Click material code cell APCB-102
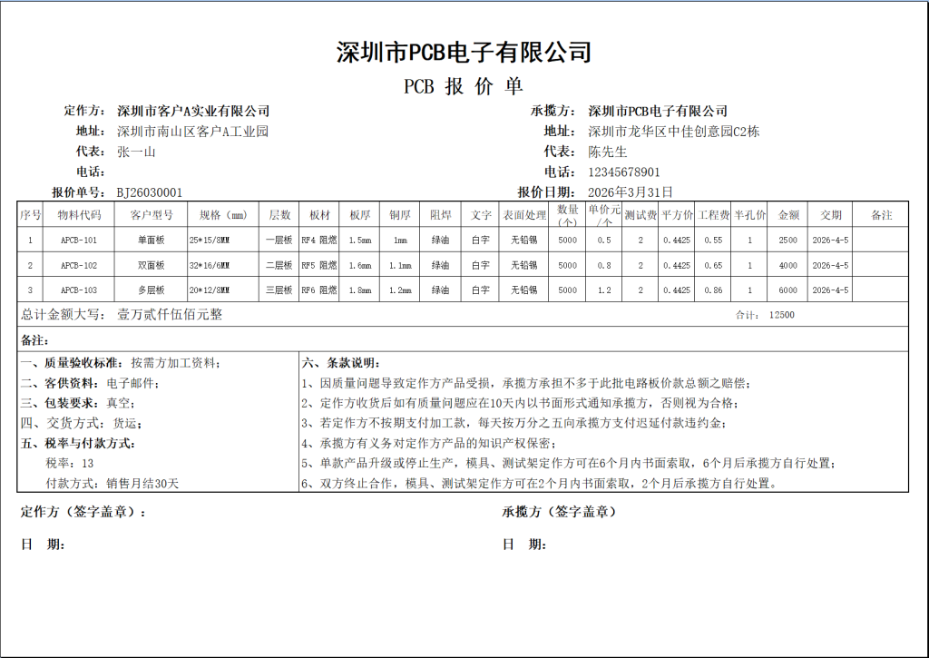This screenshot has width=929, height=658. coord(79,266)
